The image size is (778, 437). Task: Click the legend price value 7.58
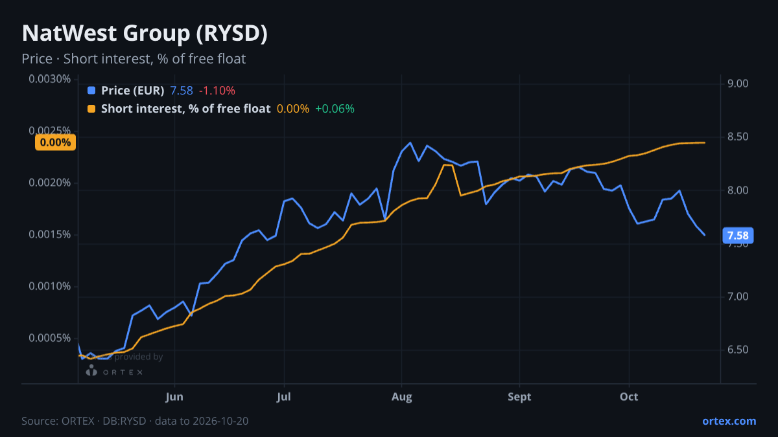click(x=182, y=91)
